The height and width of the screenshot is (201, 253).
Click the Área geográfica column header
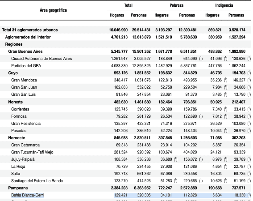coord(53,10)
